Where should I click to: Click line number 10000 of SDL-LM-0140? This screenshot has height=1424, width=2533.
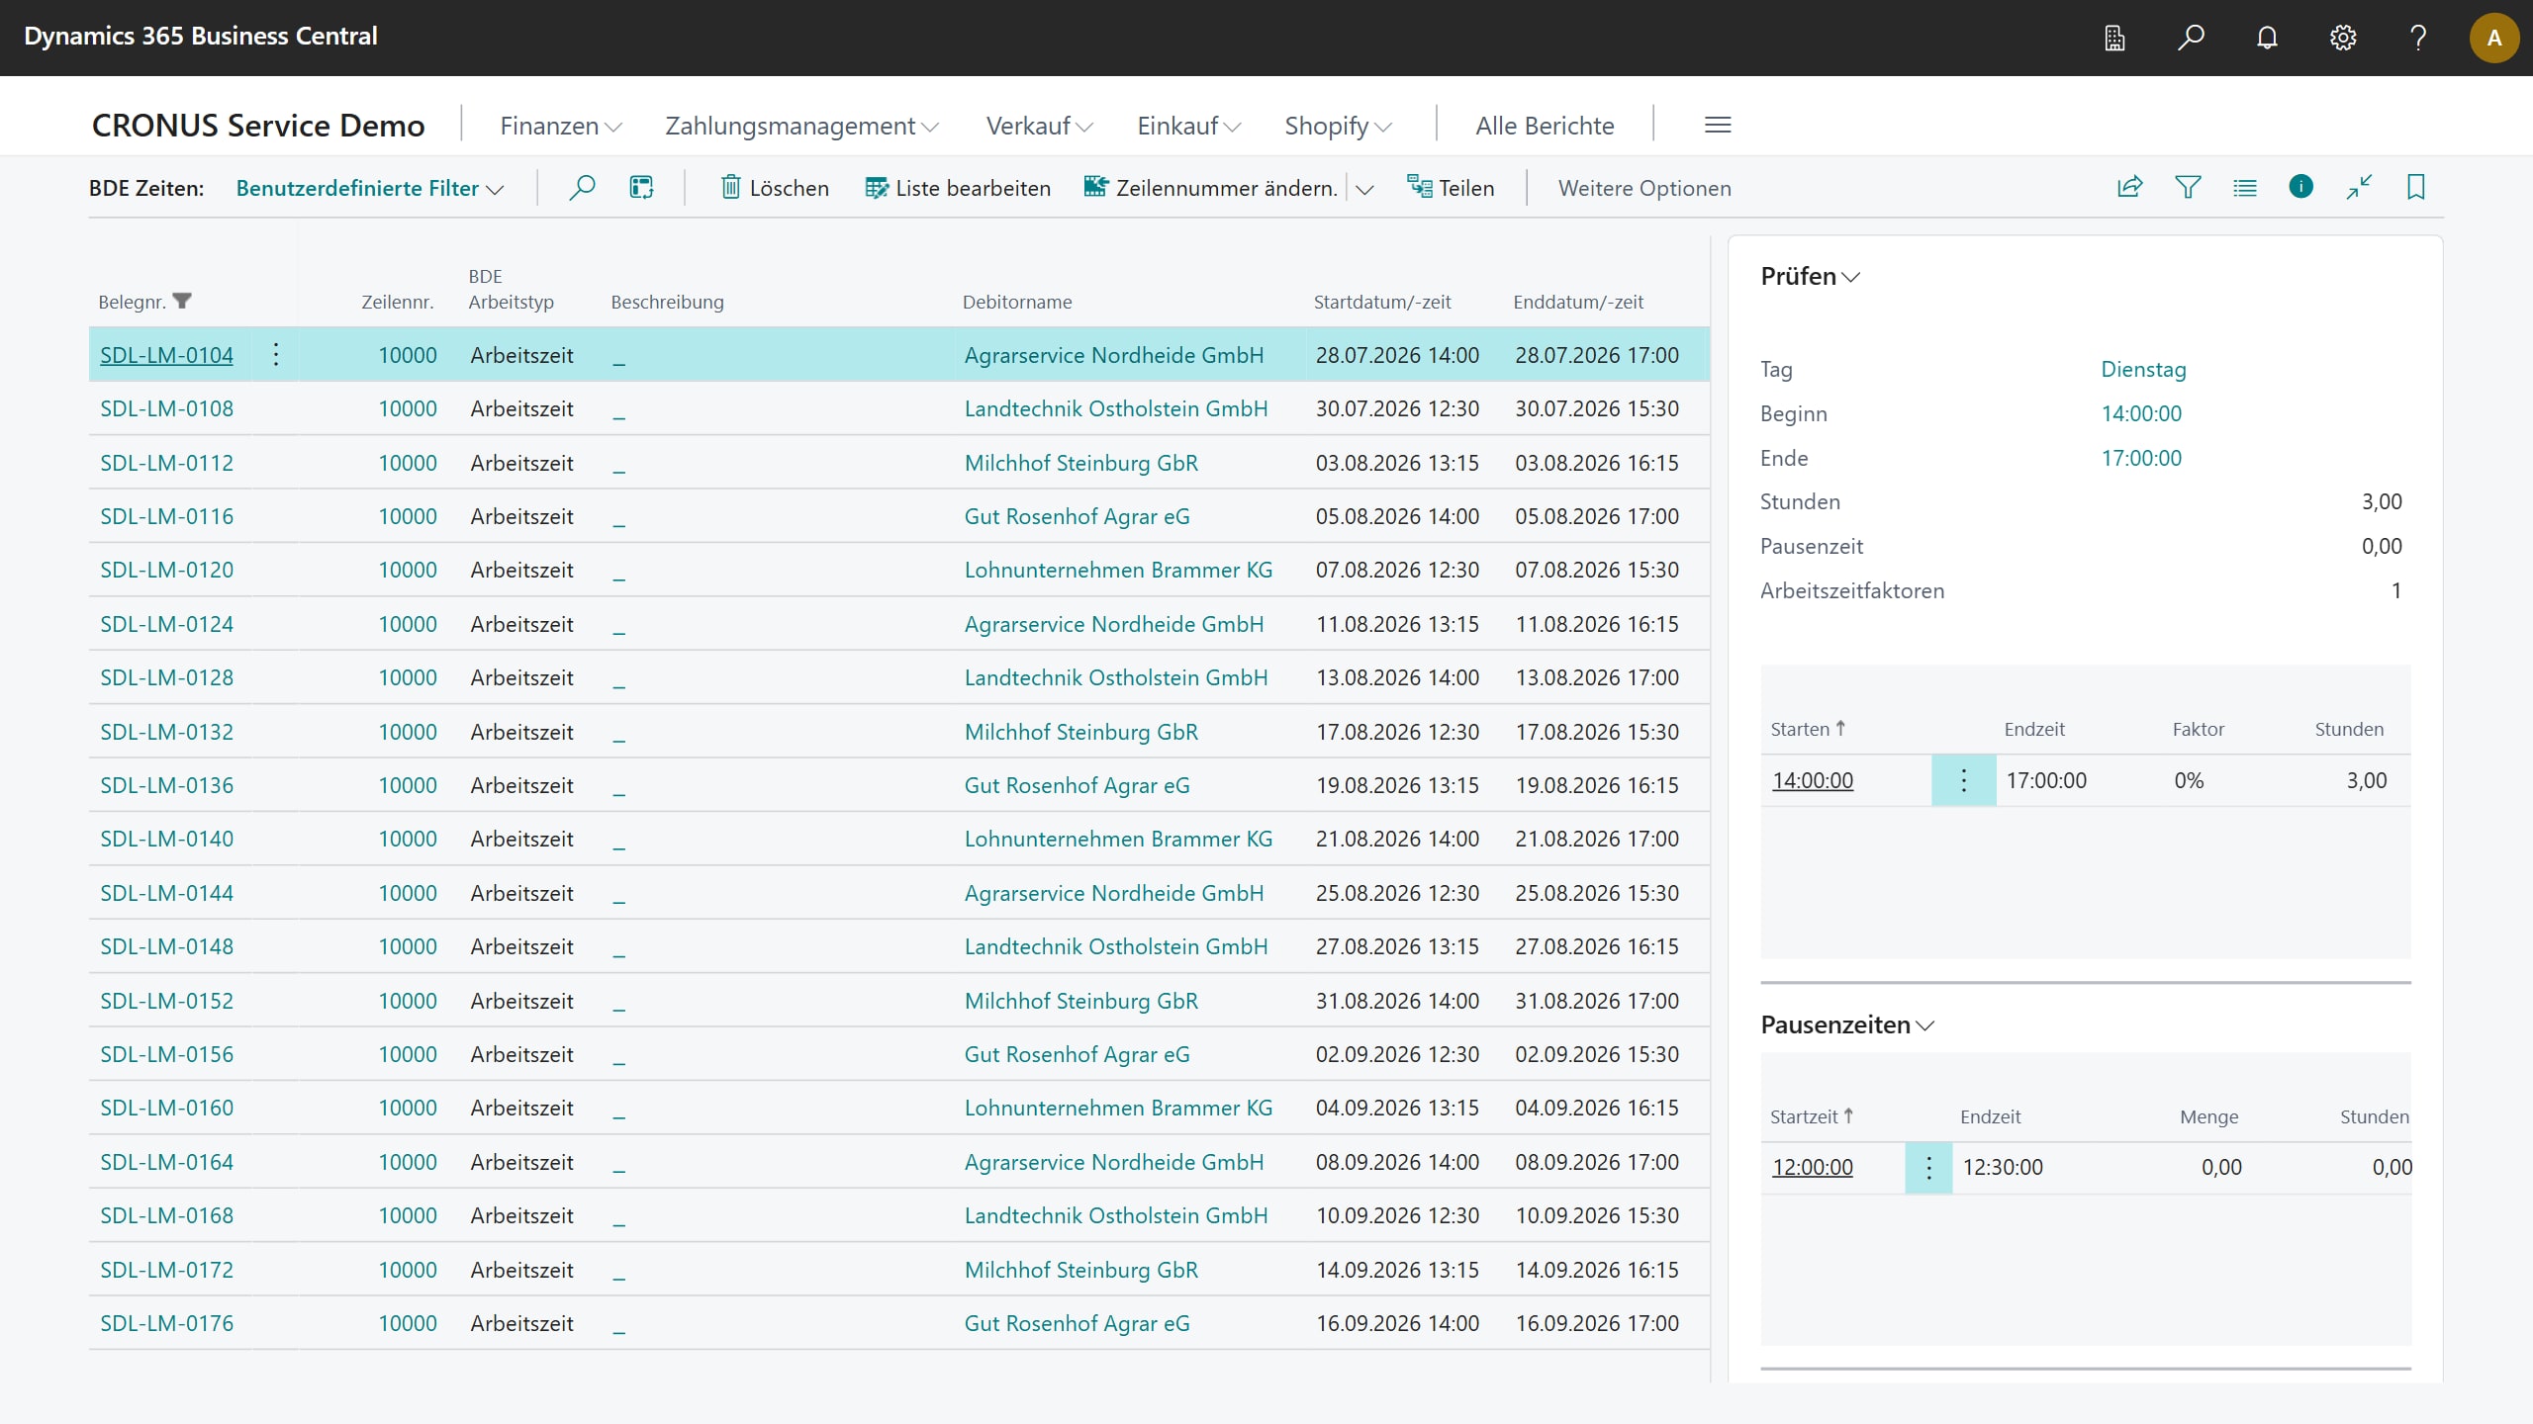tap(407, 839)
